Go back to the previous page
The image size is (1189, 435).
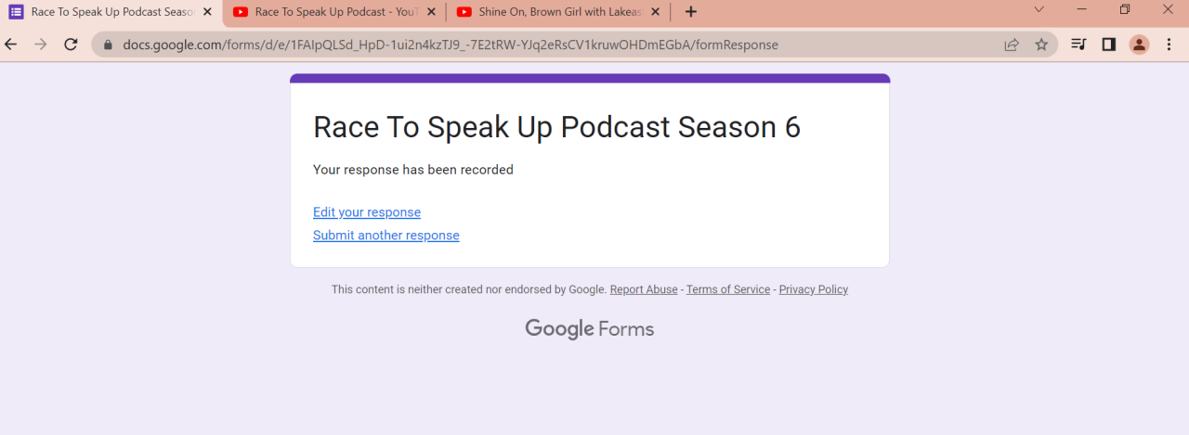tap(12, 45)
